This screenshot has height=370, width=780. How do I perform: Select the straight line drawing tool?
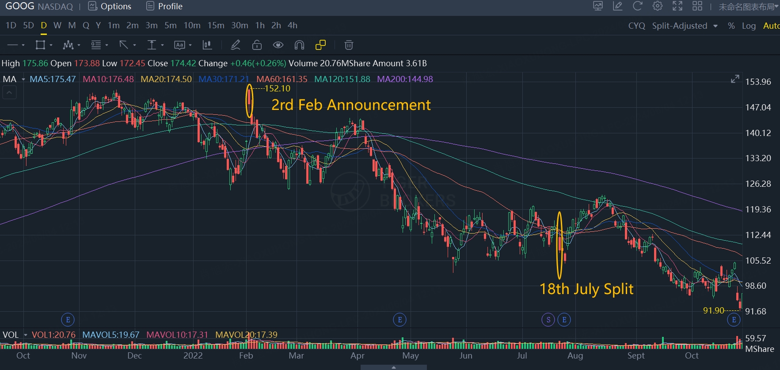(x=13, y=45)
